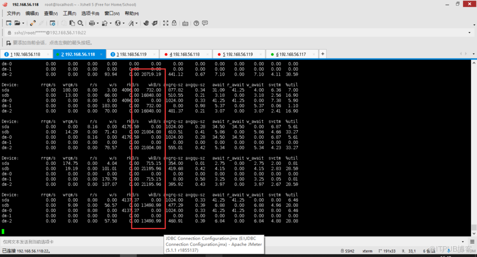Open the tab list dropdown at far right

point(473,54)
